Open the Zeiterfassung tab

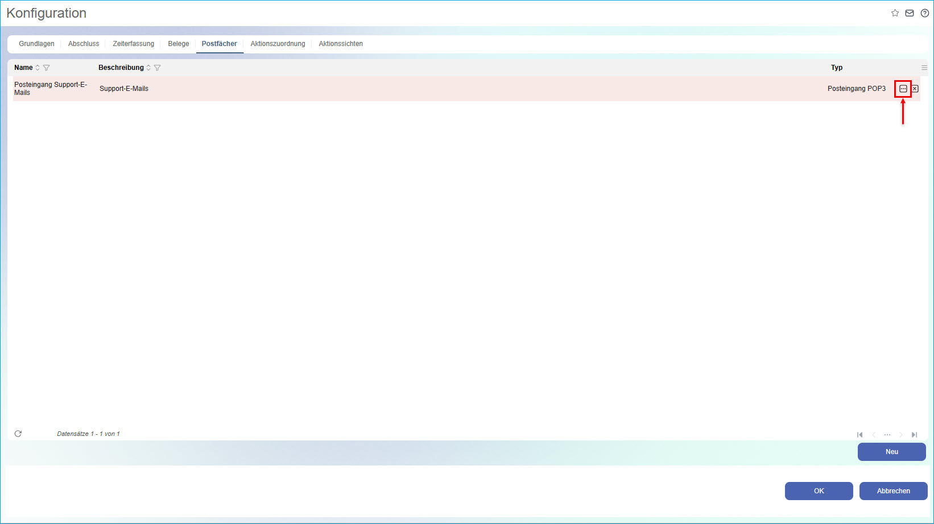133,44
